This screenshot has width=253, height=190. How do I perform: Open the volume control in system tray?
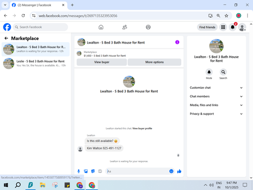click(x=212, y=185)
